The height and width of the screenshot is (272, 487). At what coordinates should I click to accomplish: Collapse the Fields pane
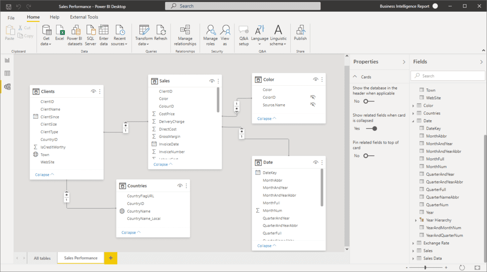coord(481,62)
